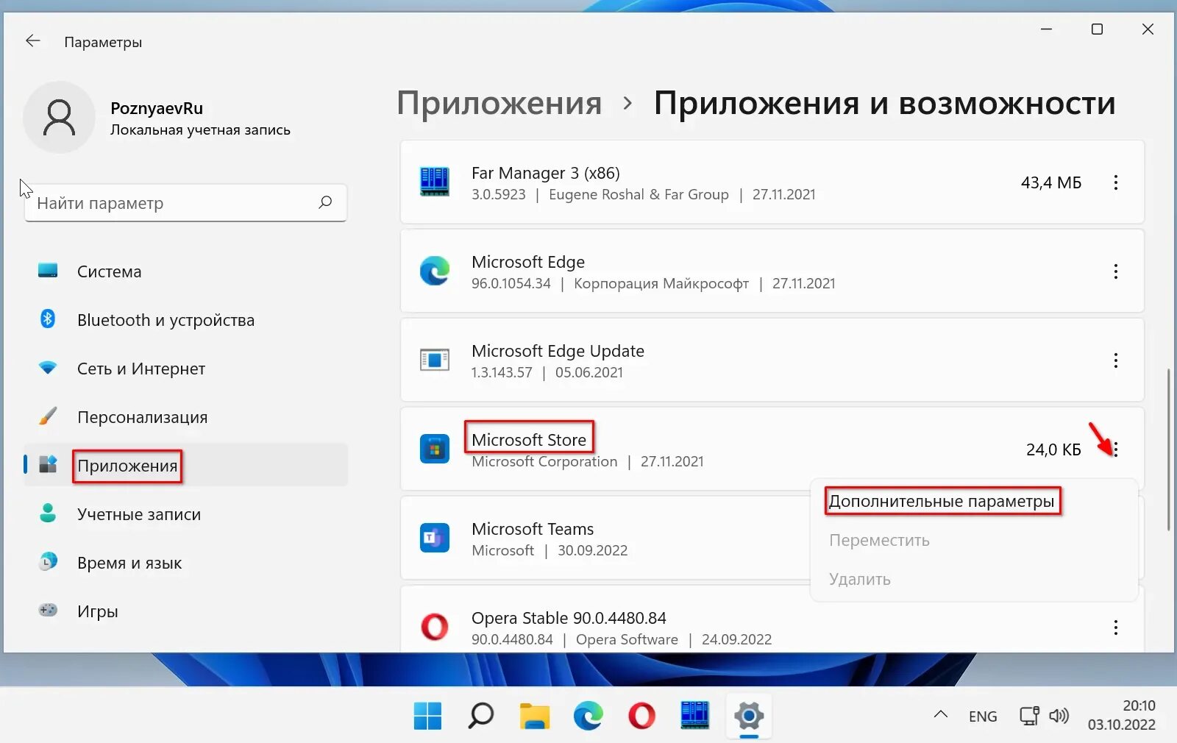Open Время и язык settings
Viewport: 1177px width, 743px height.
185,562
